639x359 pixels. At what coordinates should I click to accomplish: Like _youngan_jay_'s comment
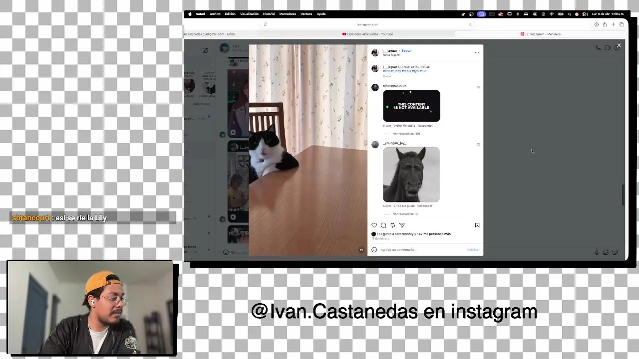pos(478,145)
